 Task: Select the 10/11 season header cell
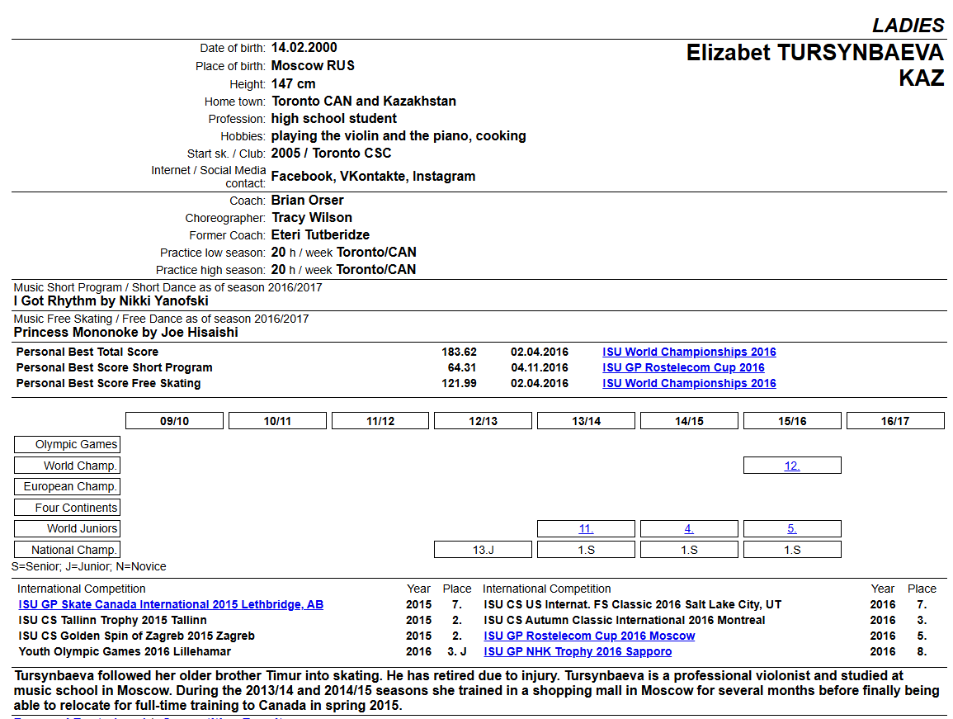point(277,421)
